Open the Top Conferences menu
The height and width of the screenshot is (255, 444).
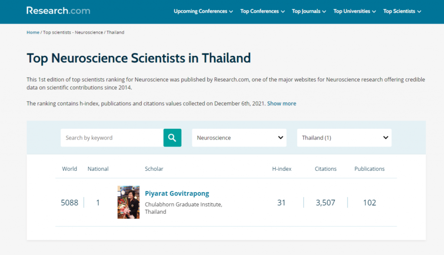coord(262,11)
